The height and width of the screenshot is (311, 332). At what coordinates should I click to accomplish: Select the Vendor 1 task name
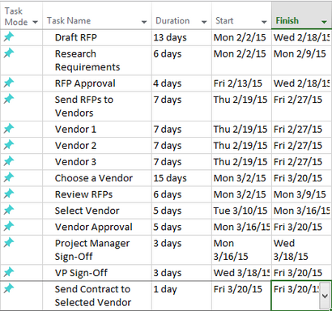[75, 130]
